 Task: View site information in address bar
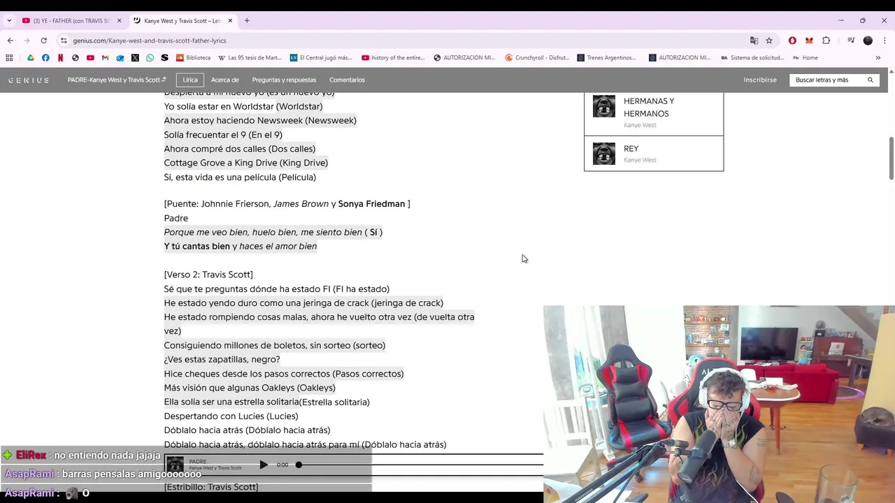click(x=64, y=41)
